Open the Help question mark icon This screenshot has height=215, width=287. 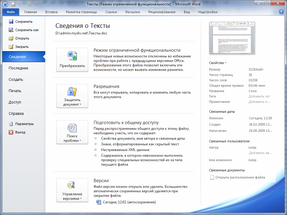point(281,12)
